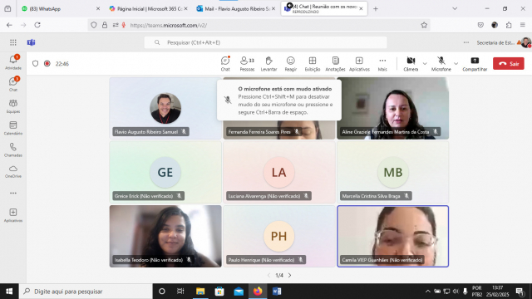
Task: Open the Mais options menu
Action: point(382,64)
